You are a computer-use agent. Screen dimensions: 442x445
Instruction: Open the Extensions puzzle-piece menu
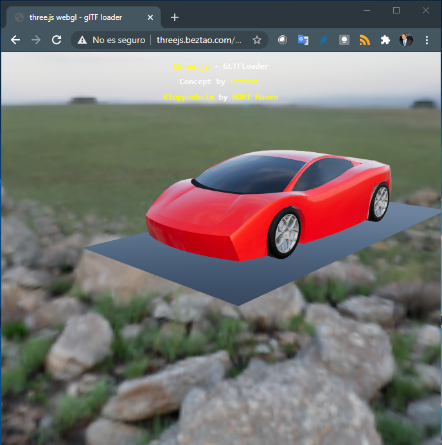(385, 40)
